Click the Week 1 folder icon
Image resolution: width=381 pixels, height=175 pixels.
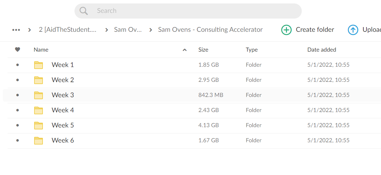tap(39, 65)
